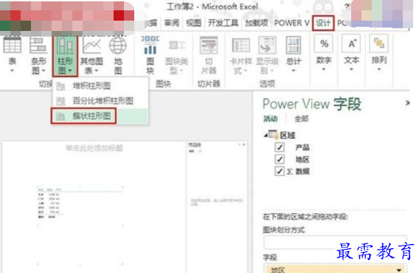Open the 视图 view tab
420x273 pixels.
(193, 23)
